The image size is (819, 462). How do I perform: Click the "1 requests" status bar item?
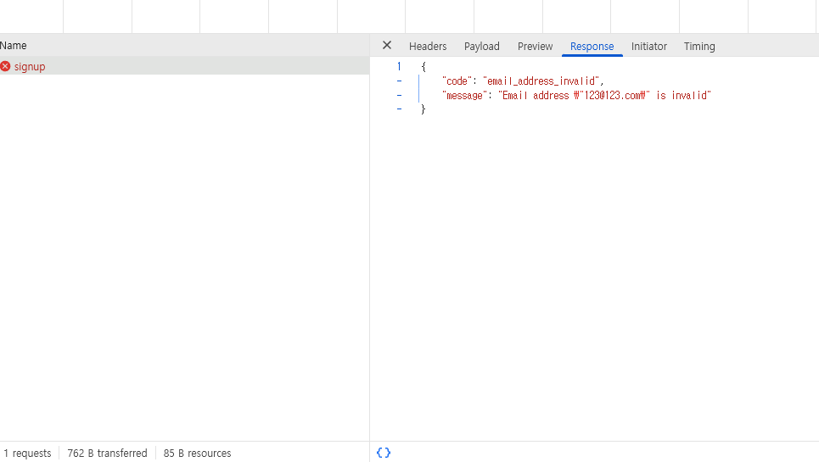(x=28, y=454)
